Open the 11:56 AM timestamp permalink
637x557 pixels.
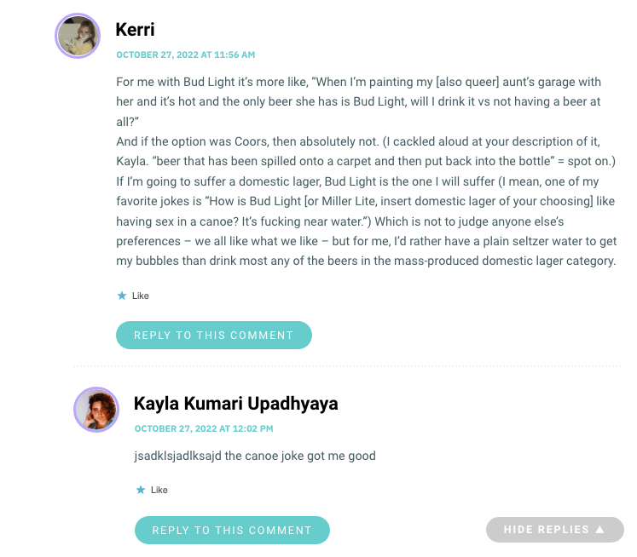[186, 55]
